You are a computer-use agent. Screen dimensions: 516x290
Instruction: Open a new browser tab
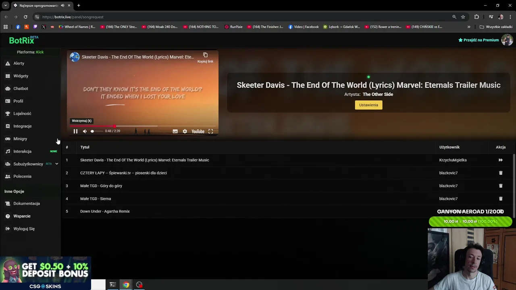click(79, 6)
